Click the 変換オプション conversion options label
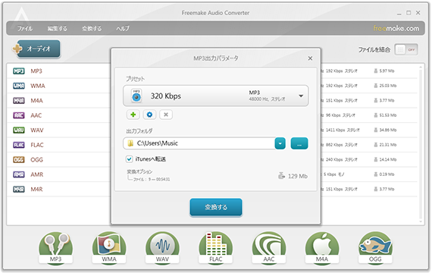This screenshot has height=273, width=432. tap(139, 171)
